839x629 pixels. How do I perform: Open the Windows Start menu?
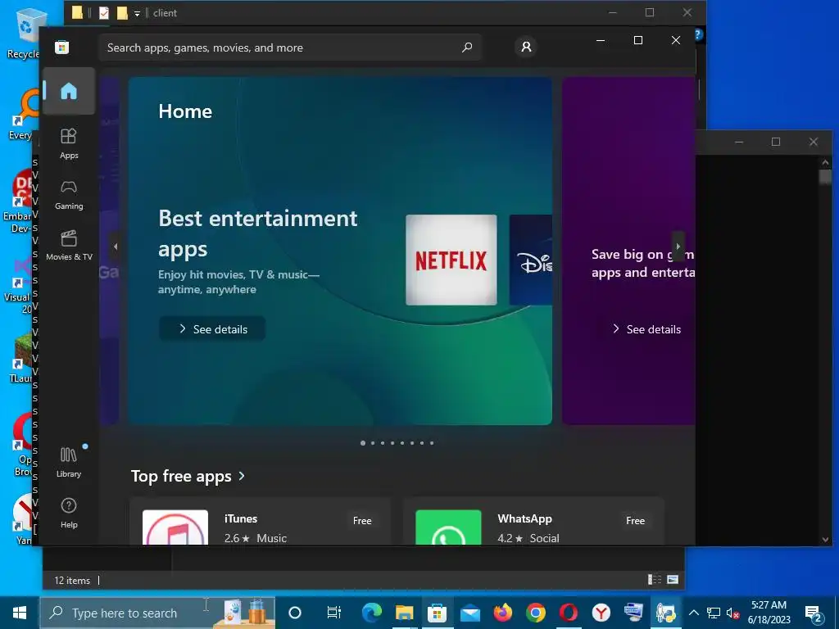[x=20, y=613]
